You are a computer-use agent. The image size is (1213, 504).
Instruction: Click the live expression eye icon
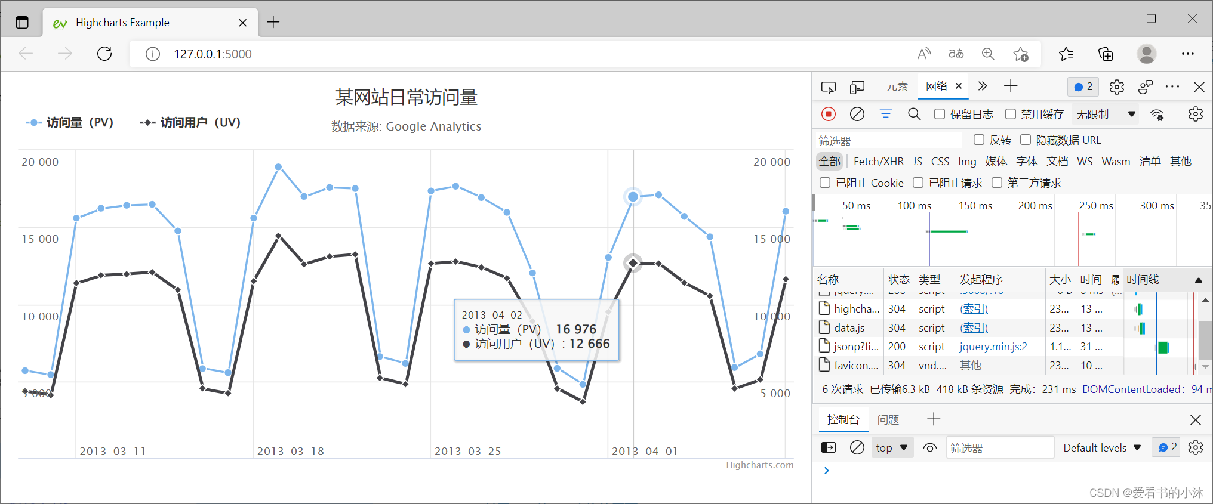930,448
